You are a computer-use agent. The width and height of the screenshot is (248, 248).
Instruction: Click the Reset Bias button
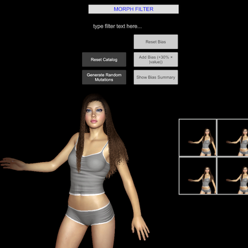click(156, 42)
